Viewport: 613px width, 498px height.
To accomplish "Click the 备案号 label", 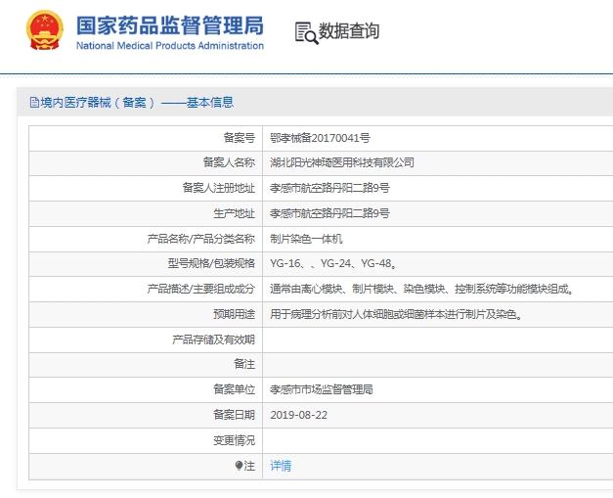I will tap(239, 138).
